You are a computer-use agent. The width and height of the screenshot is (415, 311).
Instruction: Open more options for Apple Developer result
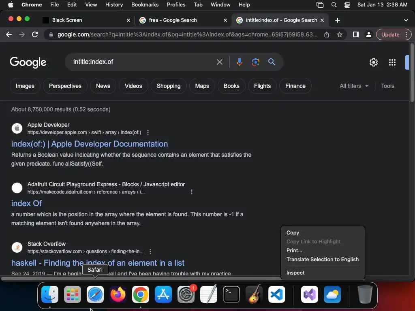pyautogui.click(x=148, y=132)
